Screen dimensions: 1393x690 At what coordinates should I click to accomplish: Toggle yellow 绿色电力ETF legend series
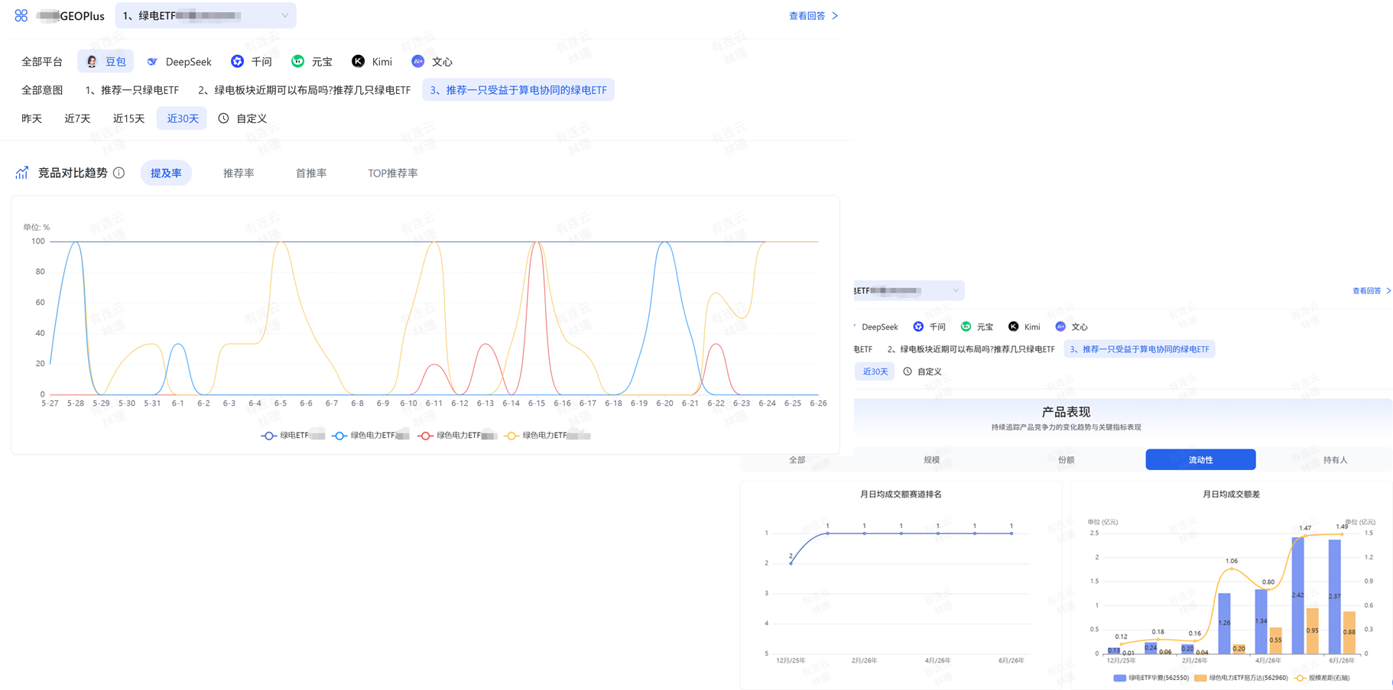[x=547, y=436]
